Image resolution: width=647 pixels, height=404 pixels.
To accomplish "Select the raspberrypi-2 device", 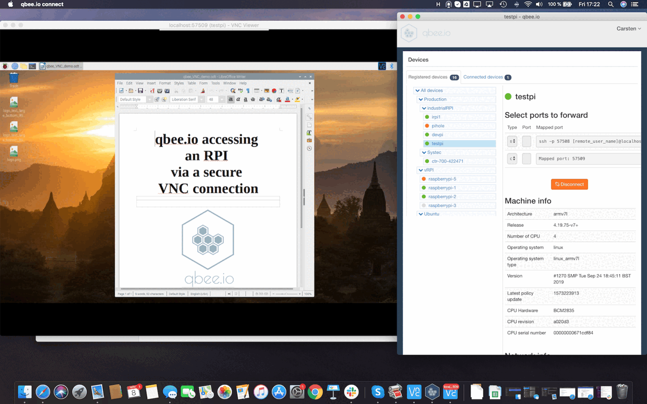I will click(x=458, y=196).
